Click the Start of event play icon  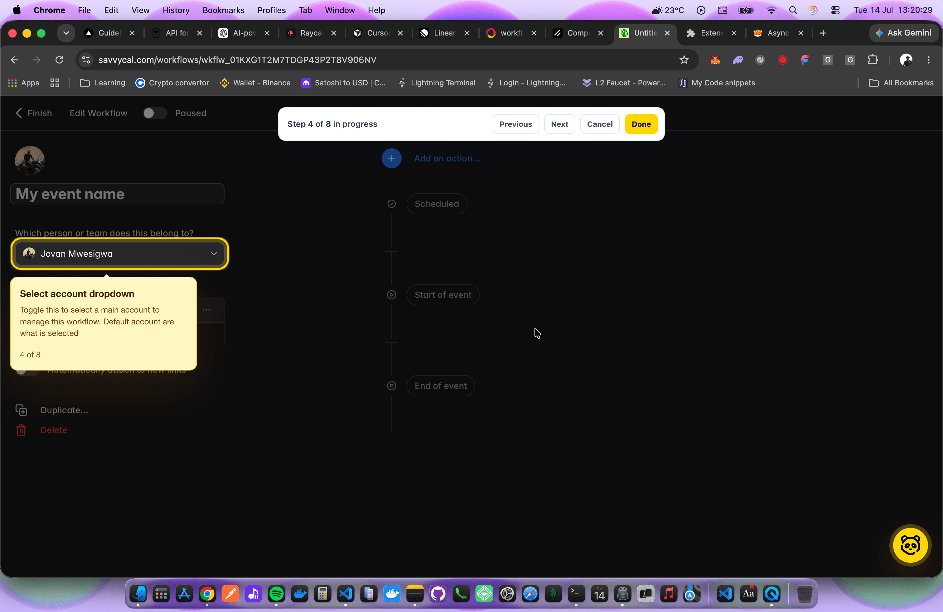click(x=391, y=295)
